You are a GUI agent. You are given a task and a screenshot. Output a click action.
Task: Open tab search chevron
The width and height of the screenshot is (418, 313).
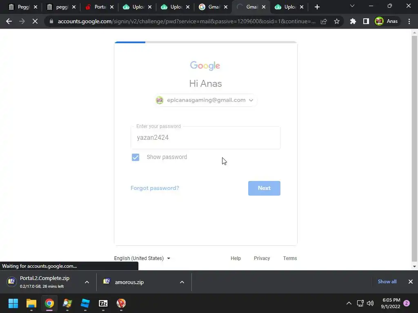coord(352,6)
